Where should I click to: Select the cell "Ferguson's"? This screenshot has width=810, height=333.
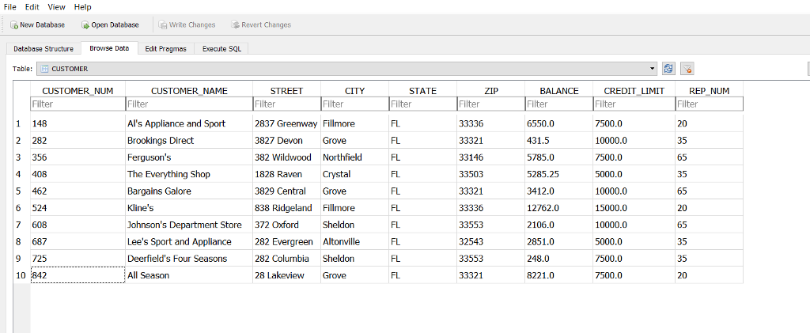click(x=189, y=157)
